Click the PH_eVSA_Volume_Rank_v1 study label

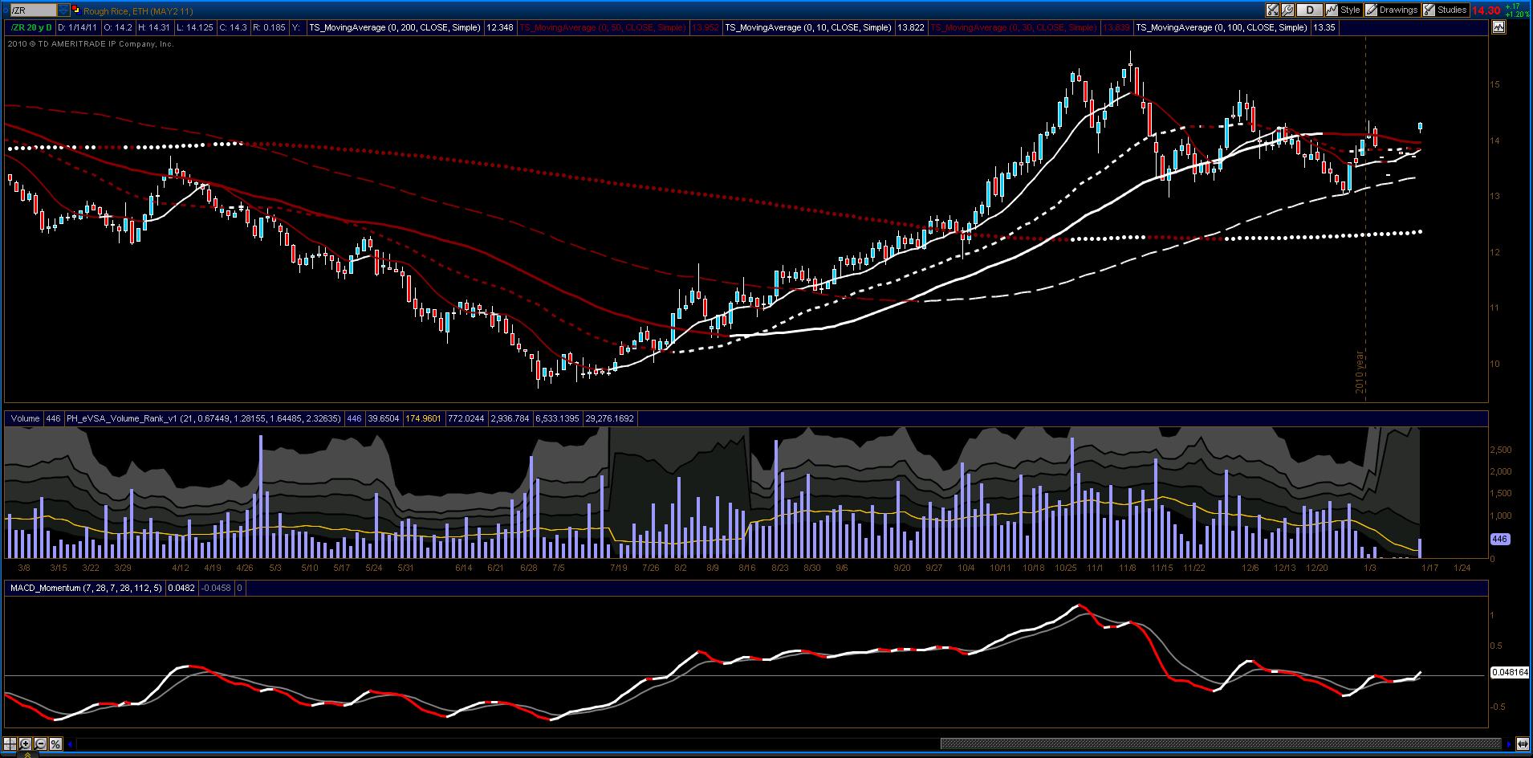coord(203,418)
